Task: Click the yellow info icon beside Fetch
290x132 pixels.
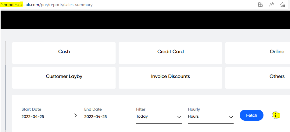Action: [x=275, y=115]
